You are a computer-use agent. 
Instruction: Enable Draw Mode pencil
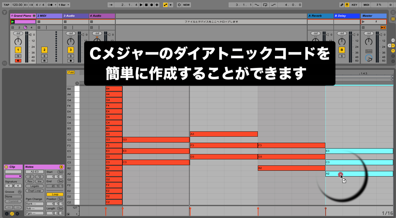[x=342, y=5]
